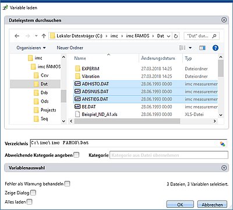The height and width of the screenshot is (210, 233).
Task: Select the file name ANSTIEG.DAT
Action: click(x=95, y=99)
